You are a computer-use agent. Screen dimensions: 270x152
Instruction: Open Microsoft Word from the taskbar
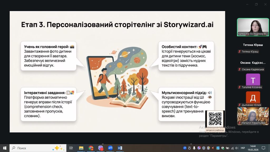[x=120, y=148]
